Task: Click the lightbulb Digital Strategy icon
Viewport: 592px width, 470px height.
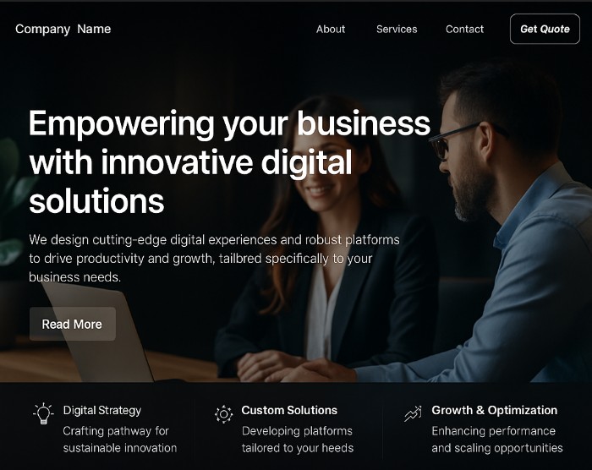Action: click(43, 413)
